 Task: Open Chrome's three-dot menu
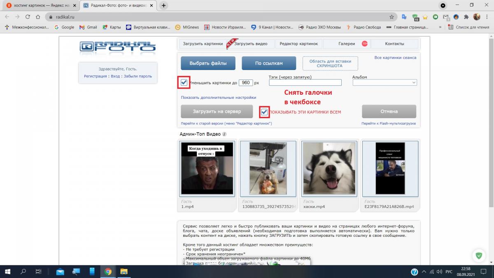pyautogui.click(x=487, y=17)
